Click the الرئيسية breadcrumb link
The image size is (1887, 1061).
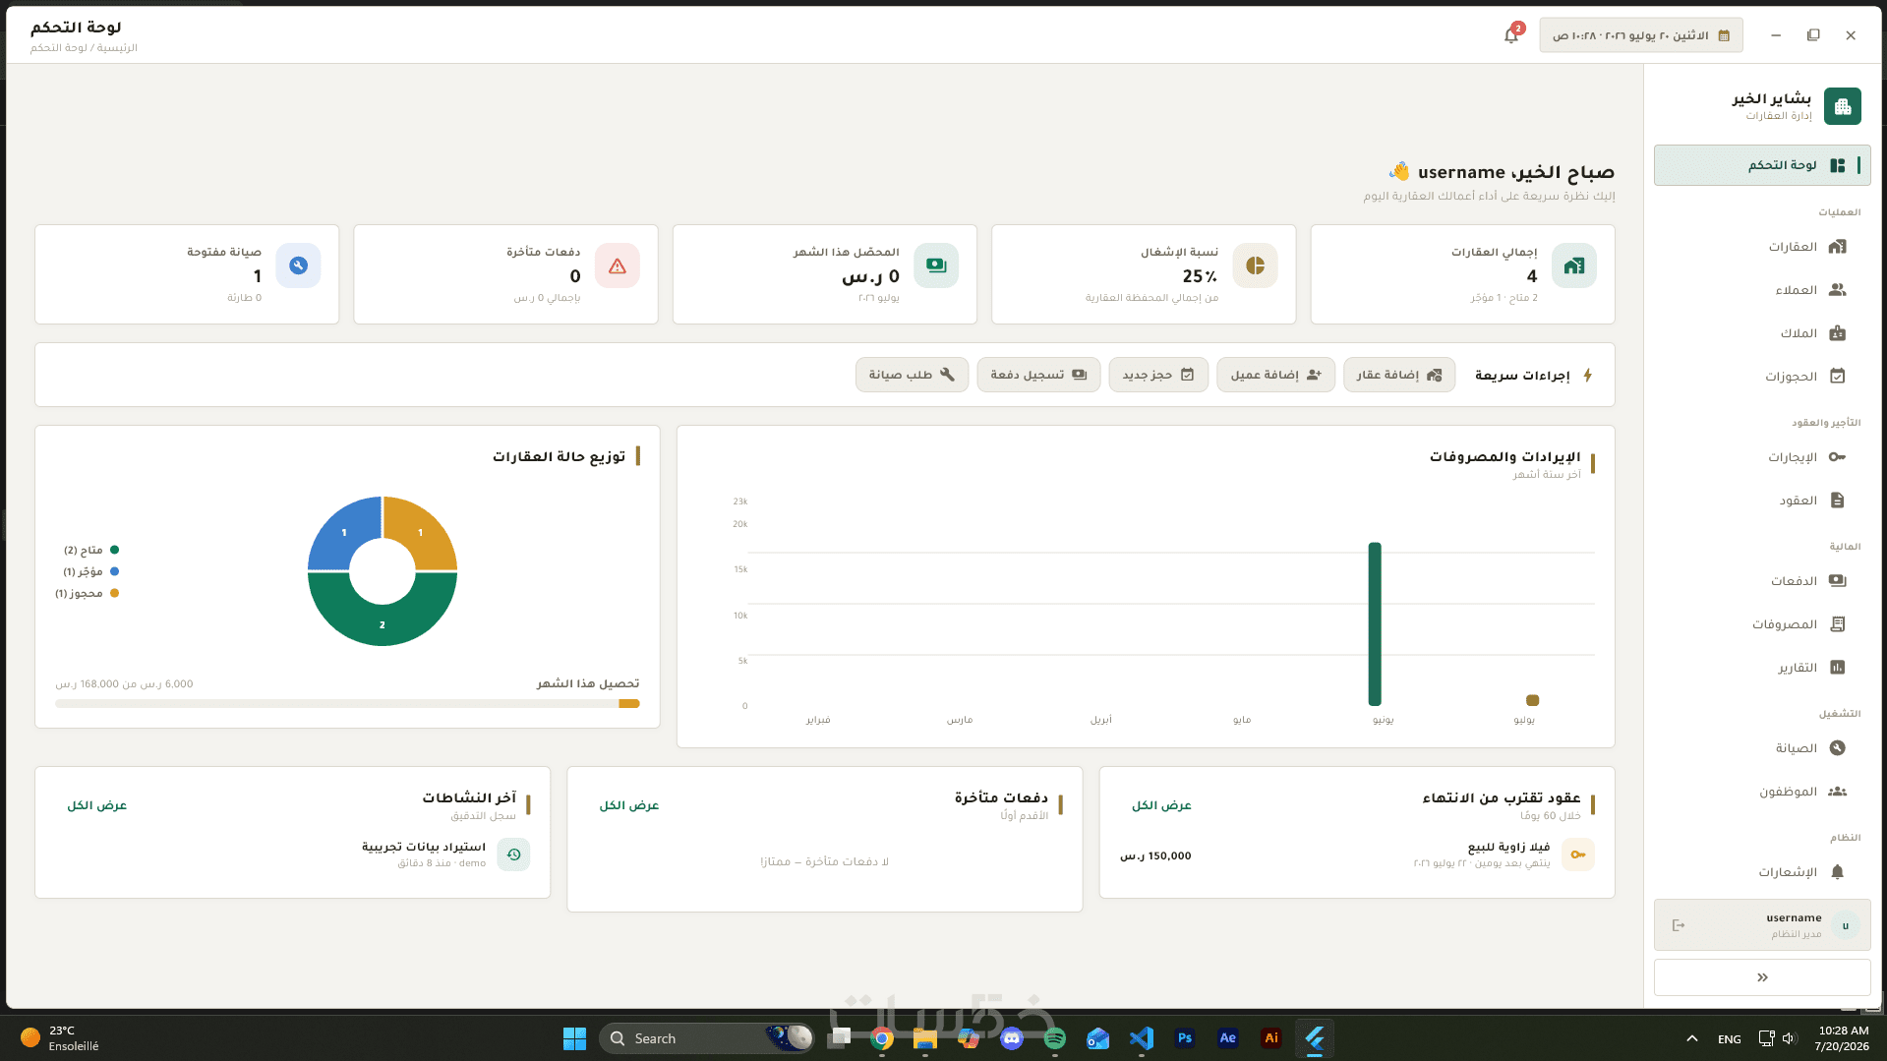coord(117,47)
